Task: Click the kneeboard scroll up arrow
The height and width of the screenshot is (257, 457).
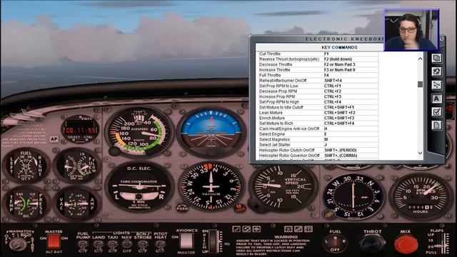Action: click(x=420, y=59)
